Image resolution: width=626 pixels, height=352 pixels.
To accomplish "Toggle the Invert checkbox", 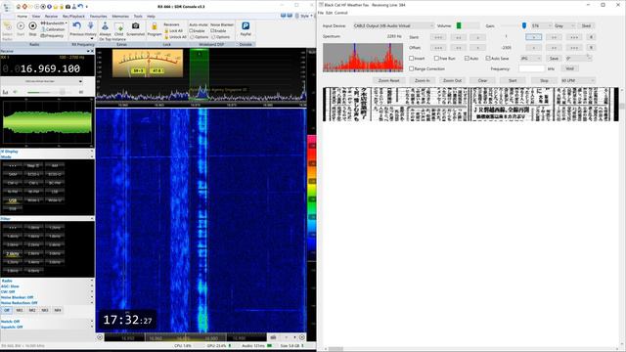I will [x=411, y=59].
